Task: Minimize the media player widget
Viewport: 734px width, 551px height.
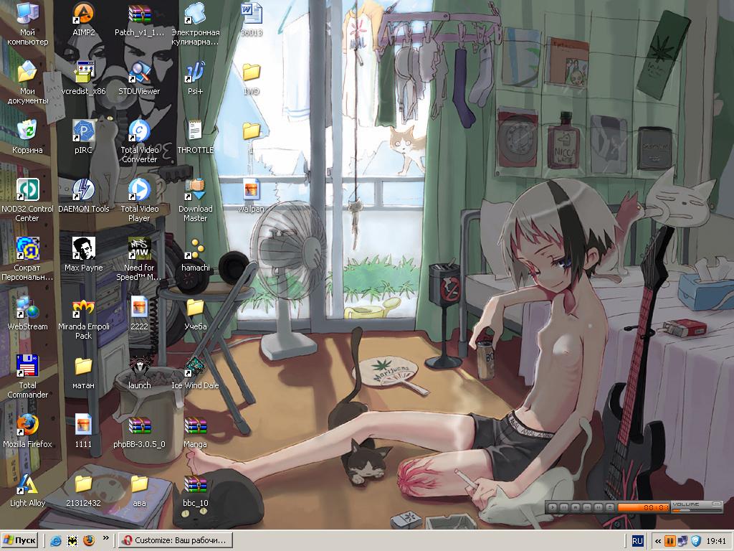Action: [x=717, y=504]
